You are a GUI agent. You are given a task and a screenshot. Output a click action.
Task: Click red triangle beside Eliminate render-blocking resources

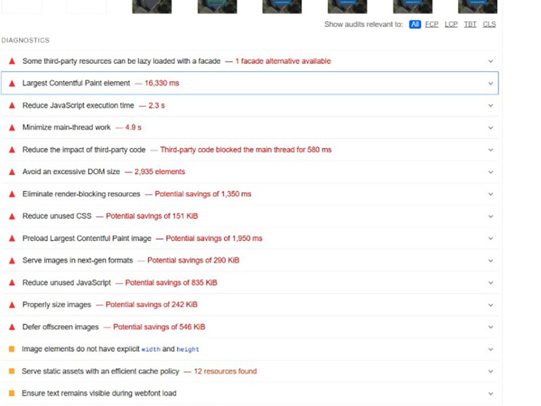click(12, 194)
